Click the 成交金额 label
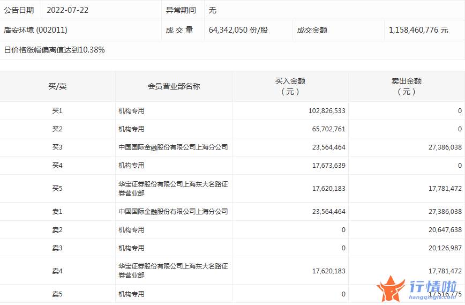465x305 pixels. click(x=312, y=30)
